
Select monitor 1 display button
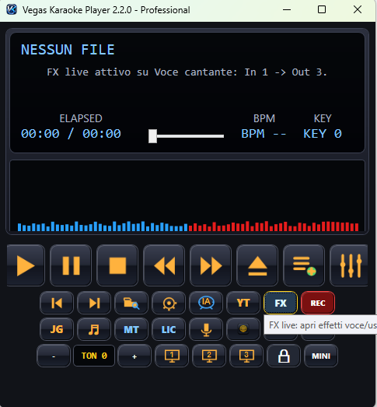click(x=172, y=356)
